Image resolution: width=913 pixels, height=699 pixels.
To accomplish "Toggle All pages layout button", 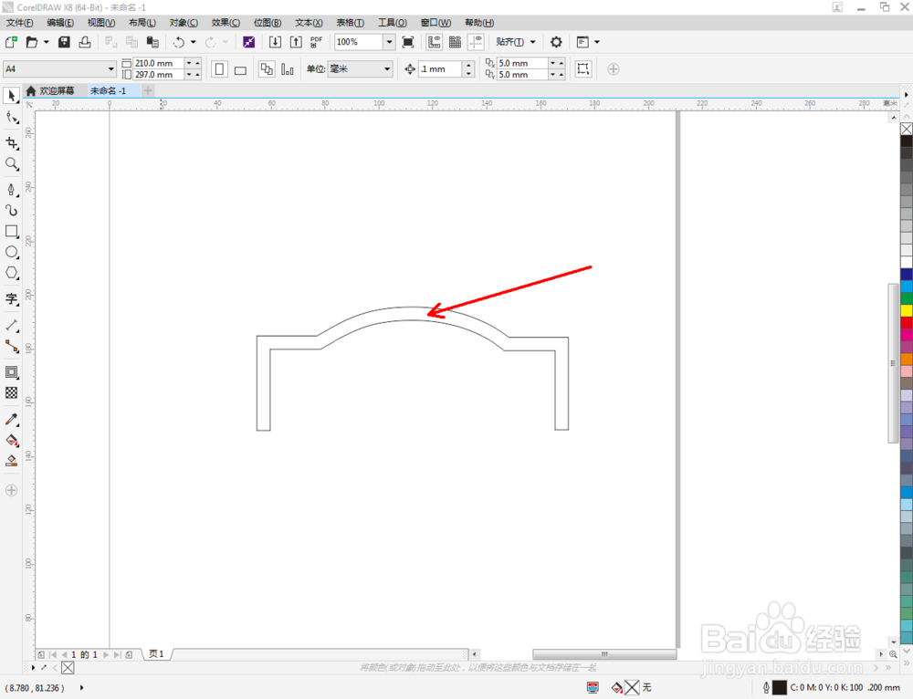I will click(x=267, y=69).
